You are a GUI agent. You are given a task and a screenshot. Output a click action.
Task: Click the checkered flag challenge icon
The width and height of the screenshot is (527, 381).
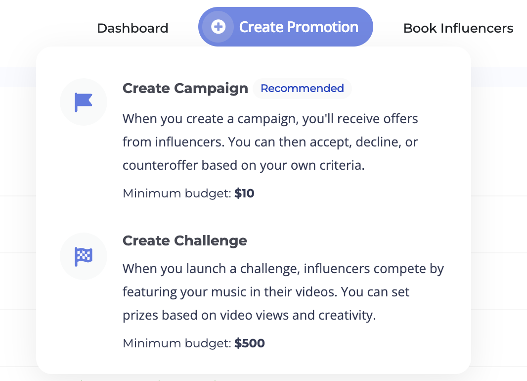(84, 256)
